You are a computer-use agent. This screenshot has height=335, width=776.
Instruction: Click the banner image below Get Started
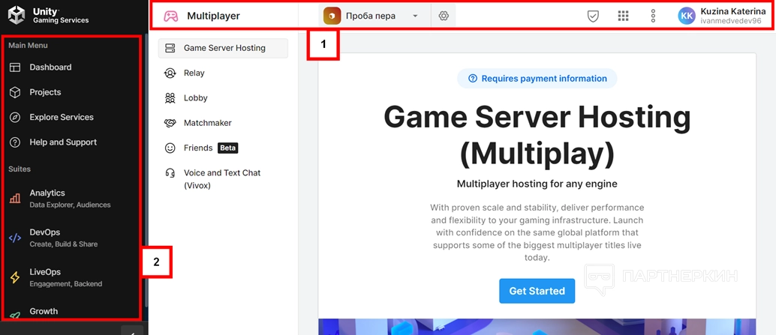[x=537, y=327]
